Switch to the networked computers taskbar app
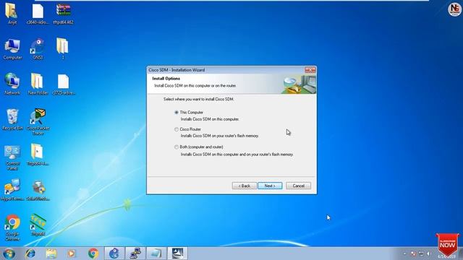 click(135, 253)
